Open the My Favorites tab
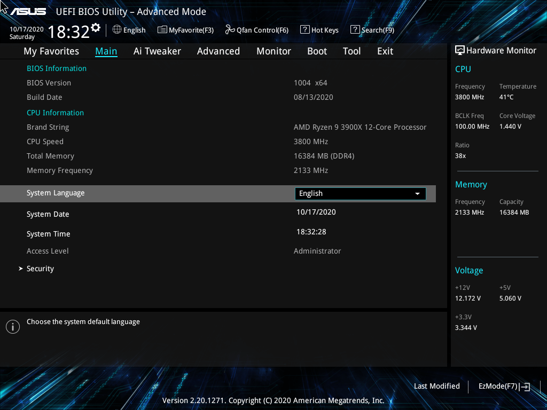The width and height of the screenshot is (547, 410). click(x=51, y=51)
